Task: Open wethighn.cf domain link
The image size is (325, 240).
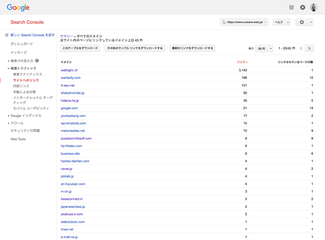Action: point(69,70)
